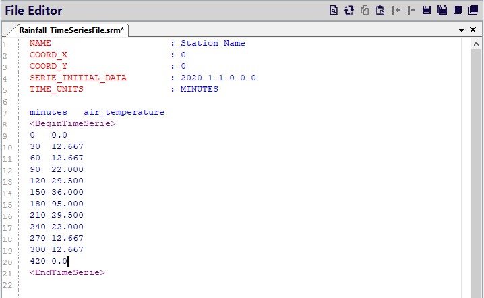
Task: Click the SERIE_INITIAL_DATA keyword
Action: coord(78,78)
